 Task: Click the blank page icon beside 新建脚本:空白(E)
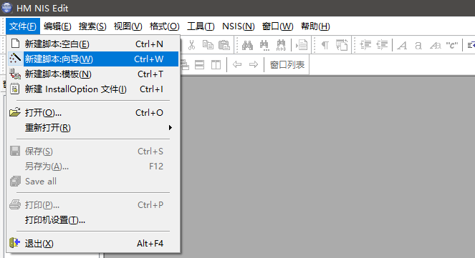[15, 44]
